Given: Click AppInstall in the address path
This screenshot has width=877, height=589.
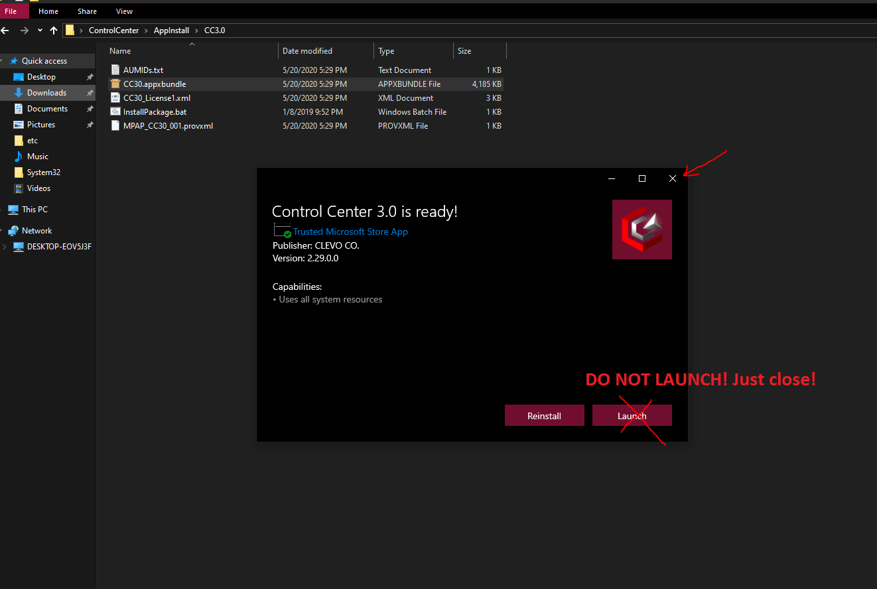Looking at the screenshot, I should click(x=170, y=31).
